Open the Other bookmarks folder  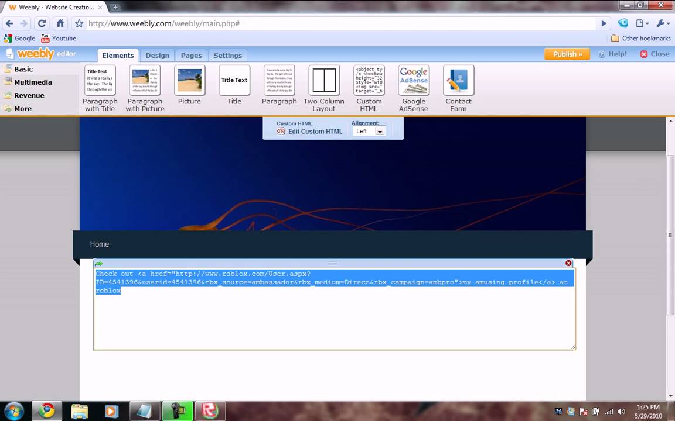click(640, 38)
